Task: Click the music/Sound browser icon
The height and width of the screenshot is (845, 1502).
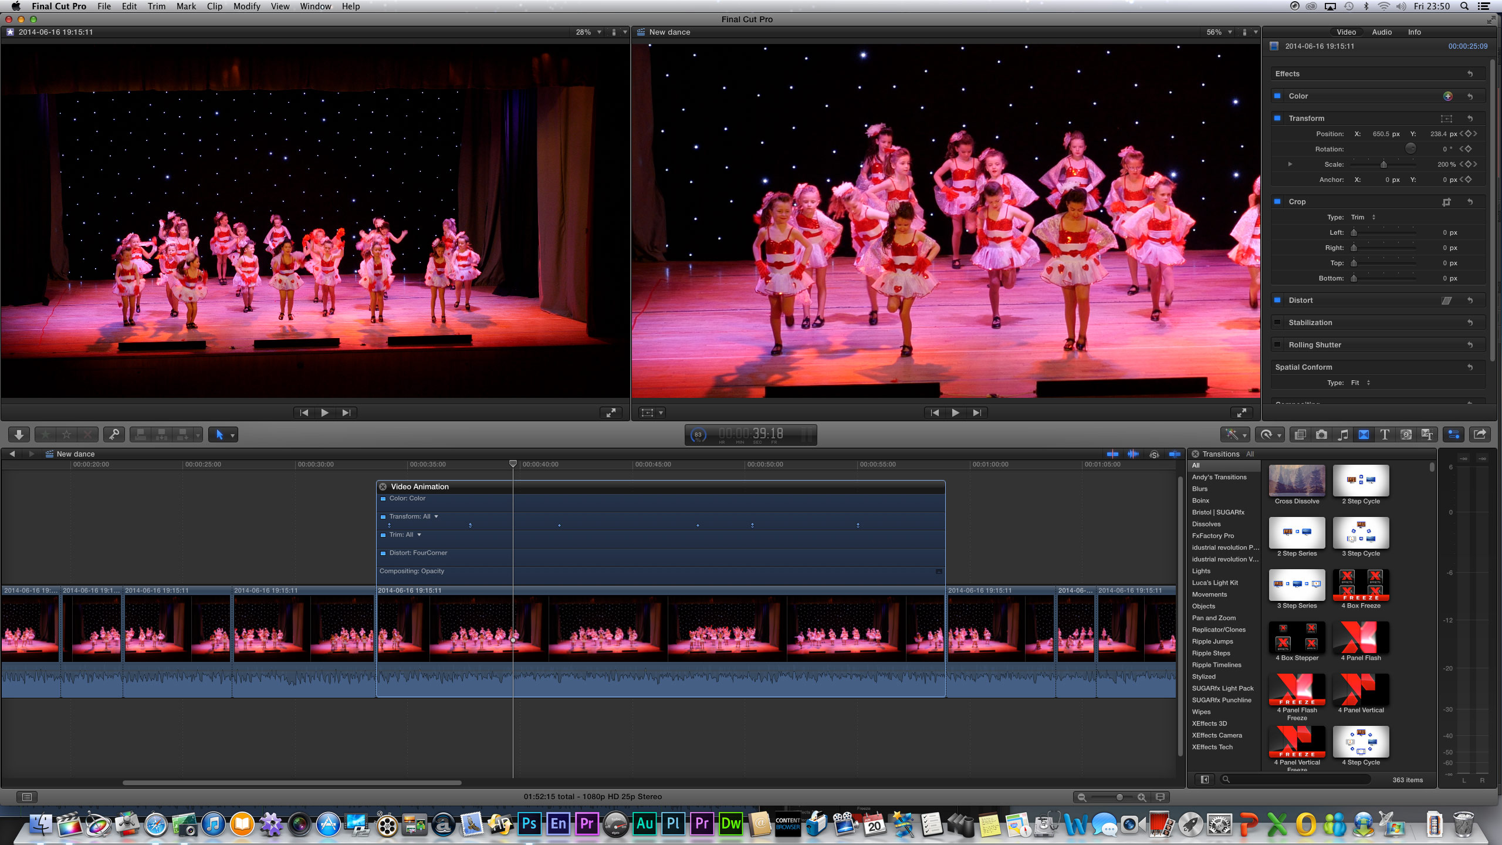Action: click(x=1343, y=434)
